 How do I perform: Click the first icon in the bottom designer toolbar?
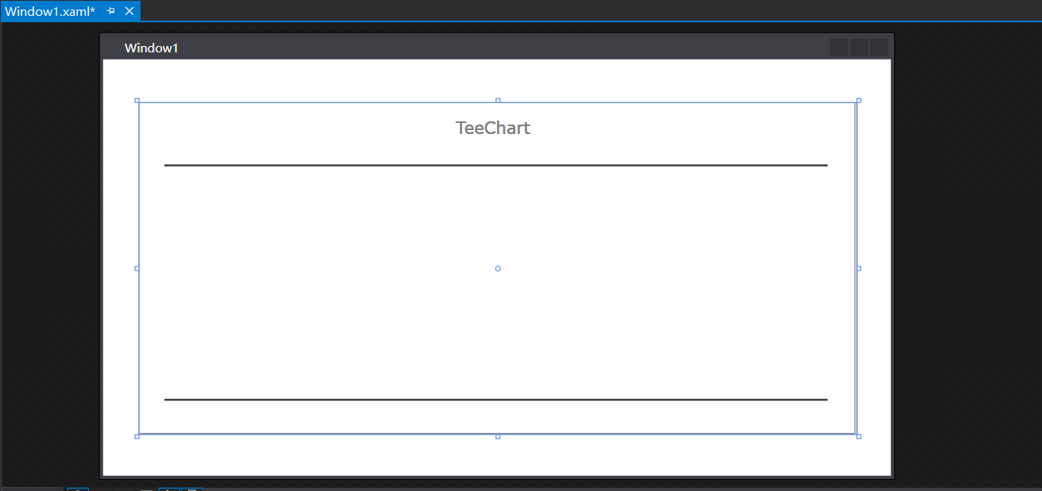(77, 489)
